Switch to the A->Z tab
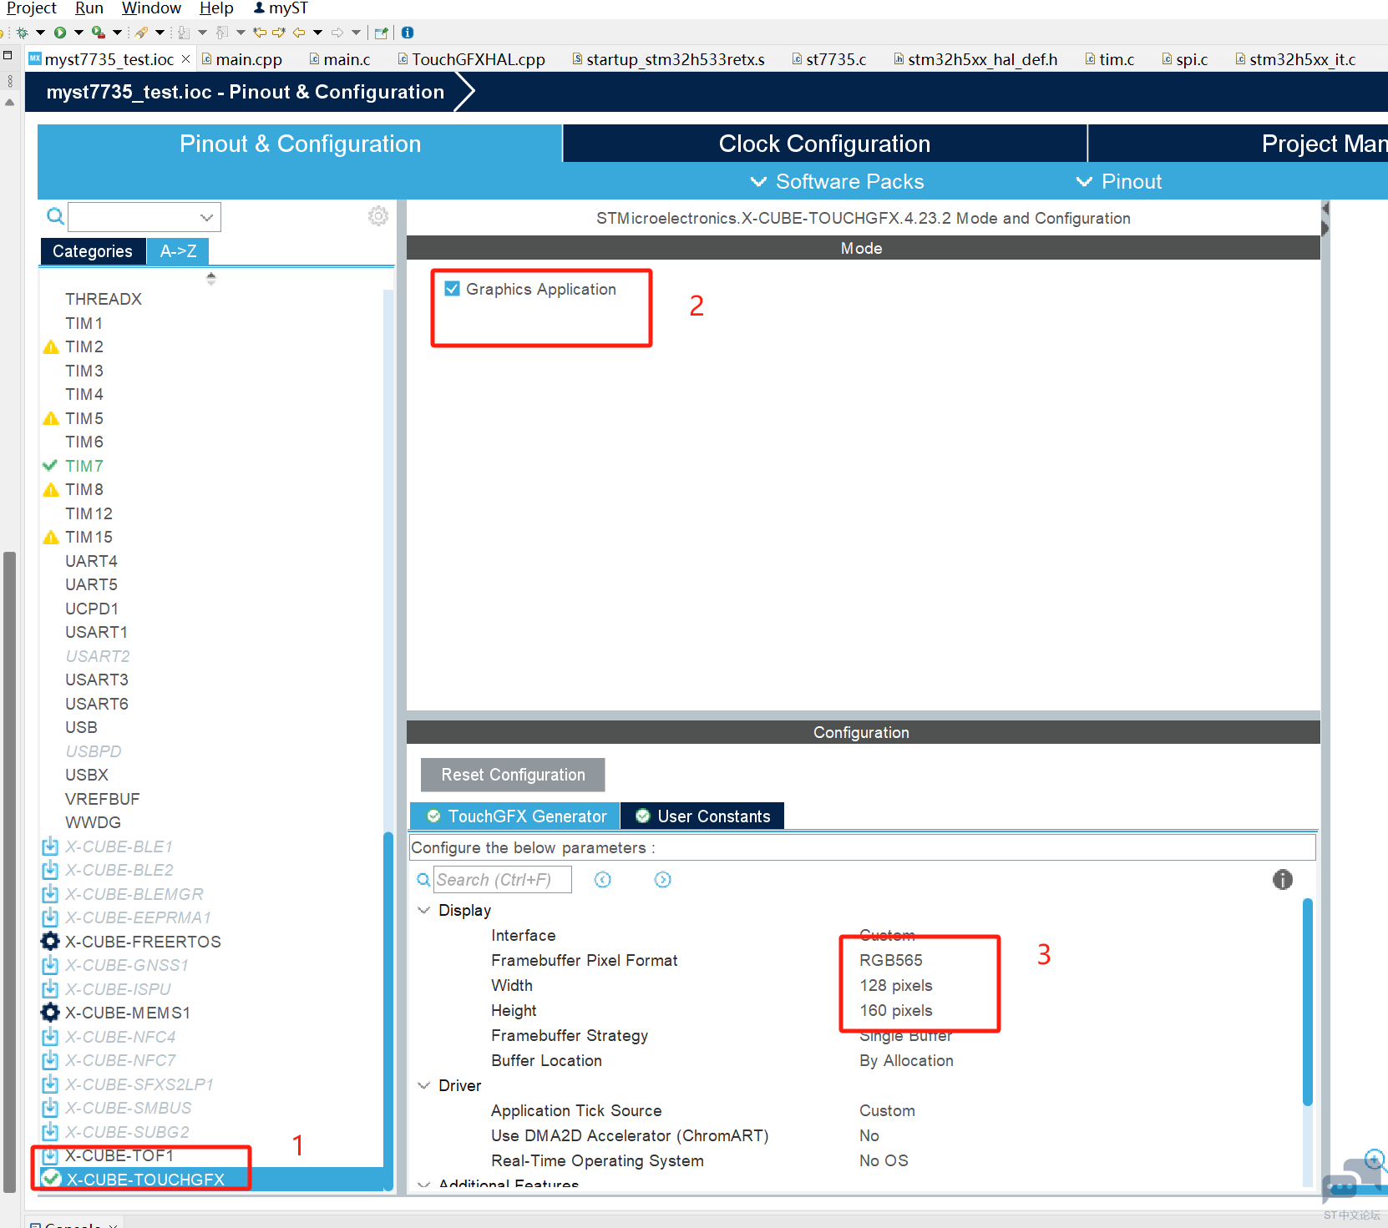 [x=178, y=251]
